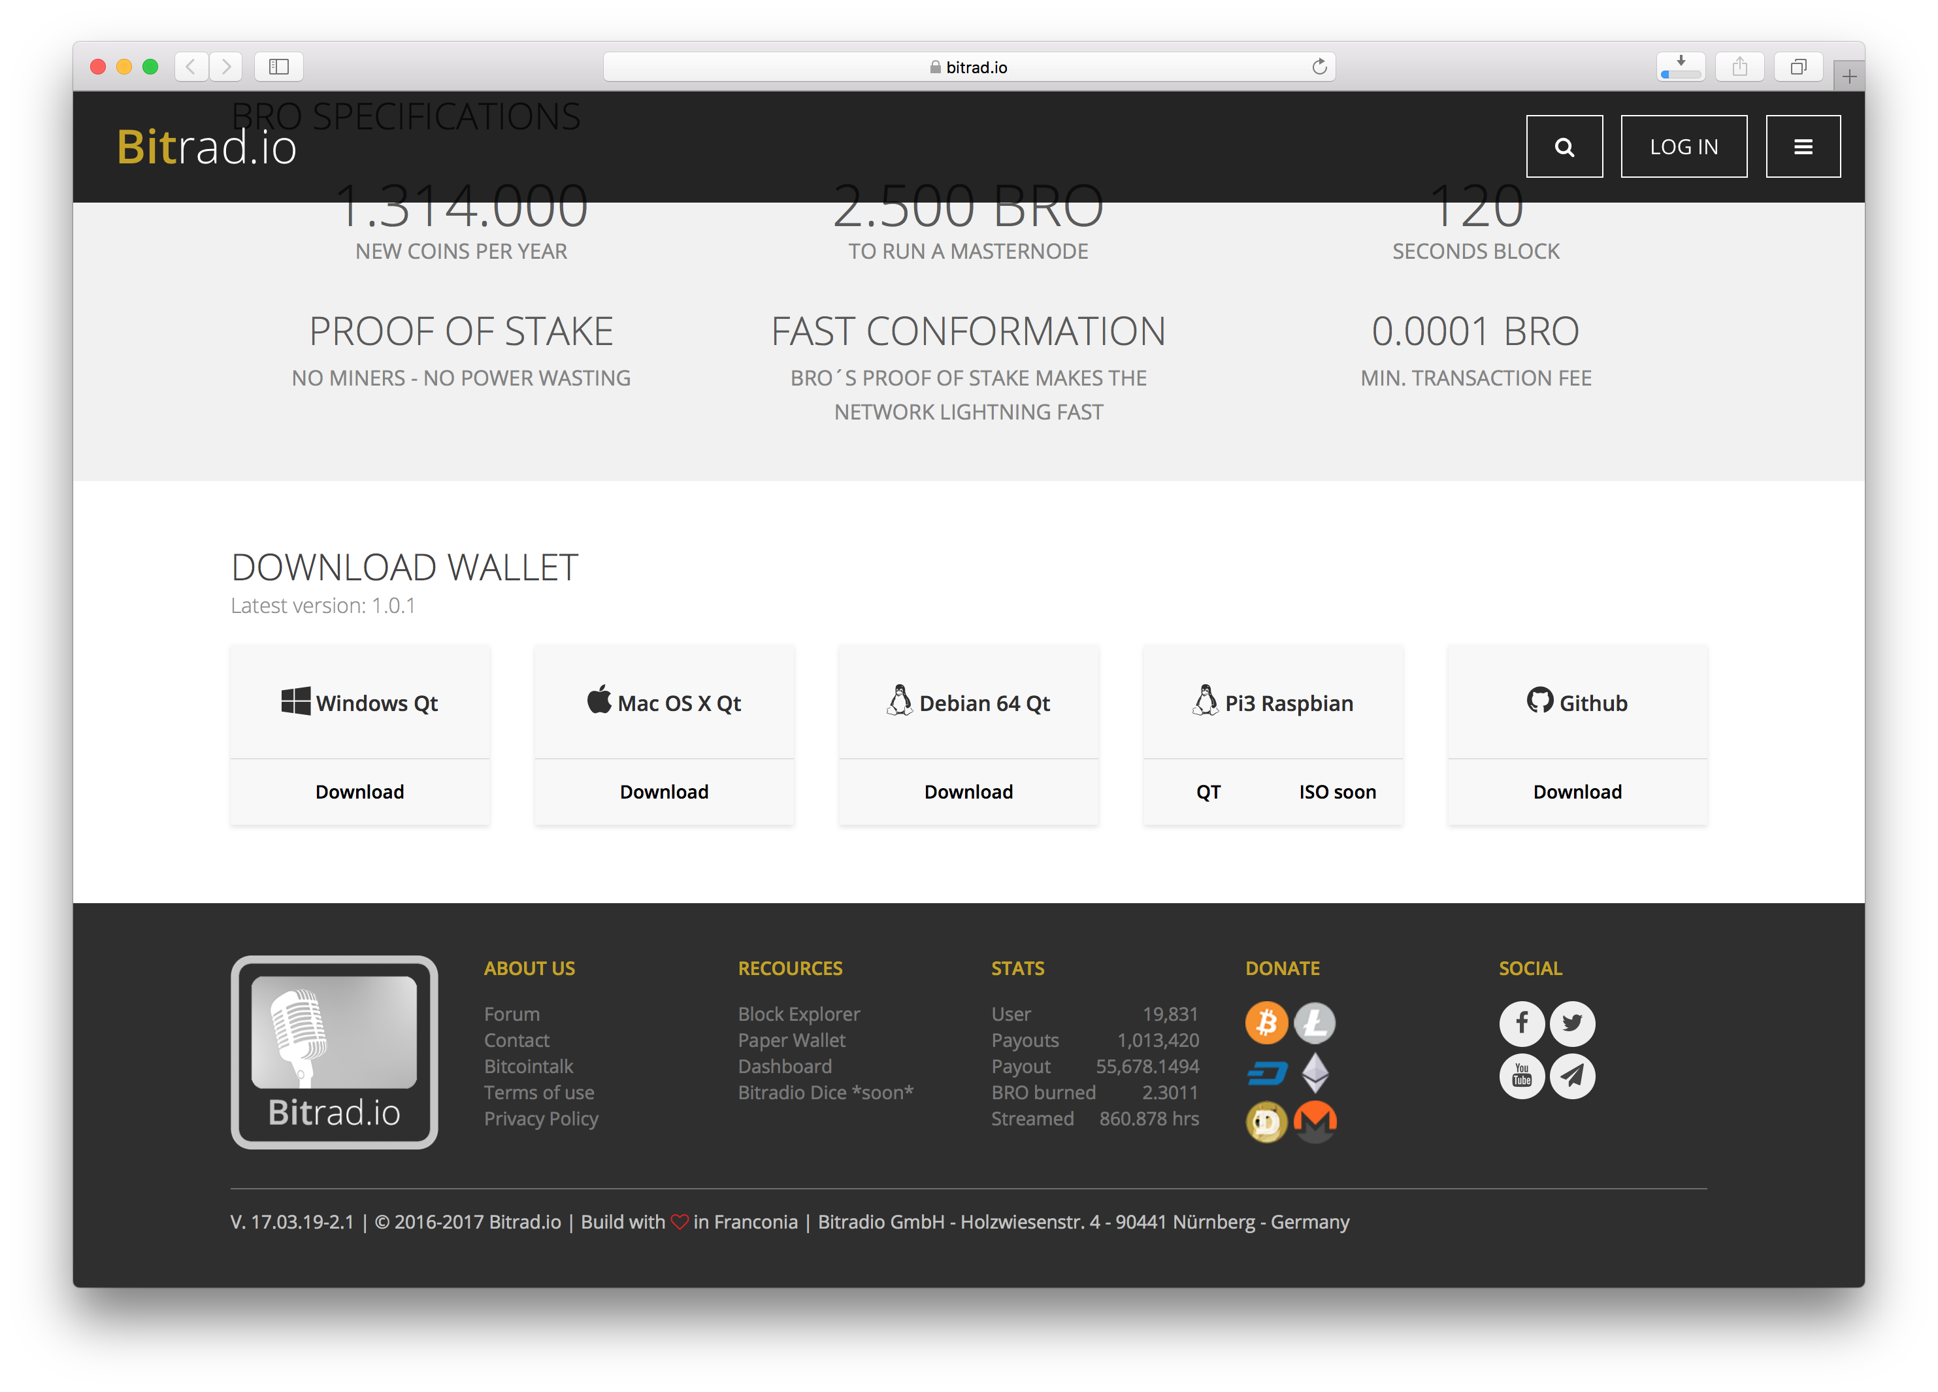This screenshot has width=1938, height=1392.
Task: Download Windows Qt wallet
Action: pos(358,790)
